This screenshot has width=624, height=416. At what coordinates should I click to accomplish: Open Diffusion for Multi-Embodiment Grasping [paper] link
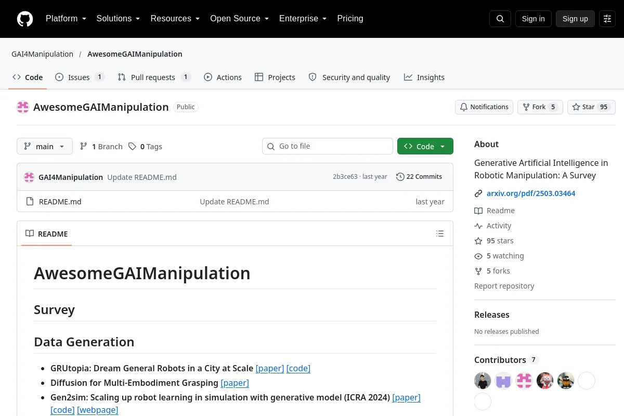coord(235,383)
